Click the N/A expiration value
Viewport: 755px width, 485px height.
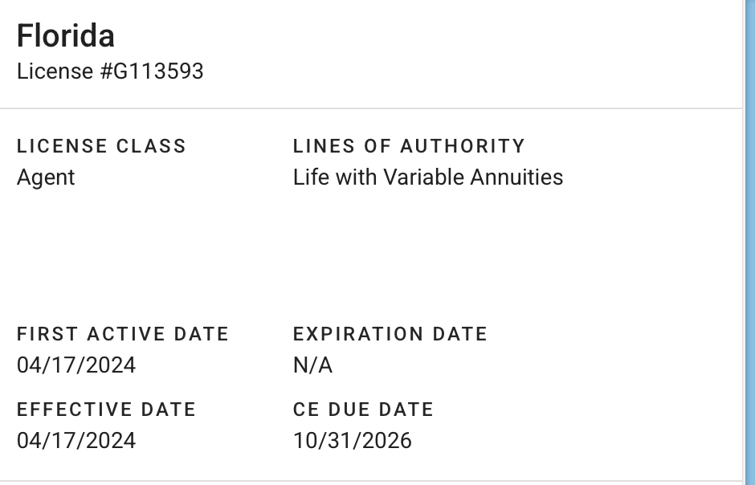pyautogui.click(x=312, y=365)
